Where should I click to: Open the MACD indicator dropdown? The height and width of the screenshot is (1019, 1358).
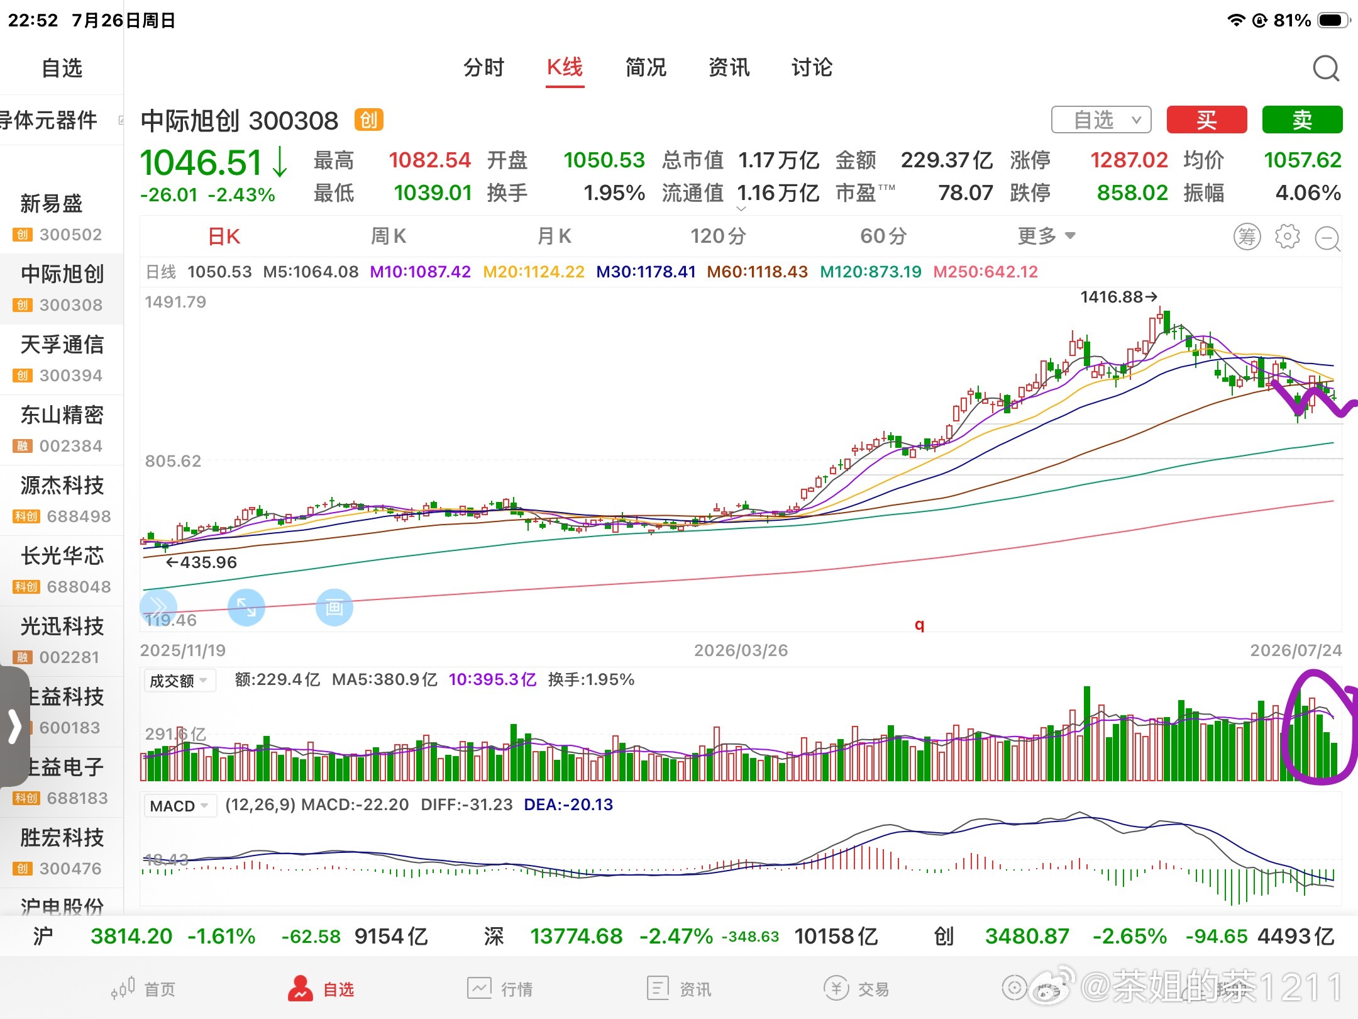(179, 806)
